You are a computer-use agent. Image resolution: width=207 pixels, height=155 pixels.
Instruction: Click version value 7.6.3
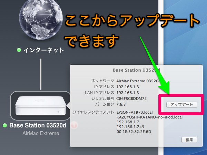click(x=121, y=104)
